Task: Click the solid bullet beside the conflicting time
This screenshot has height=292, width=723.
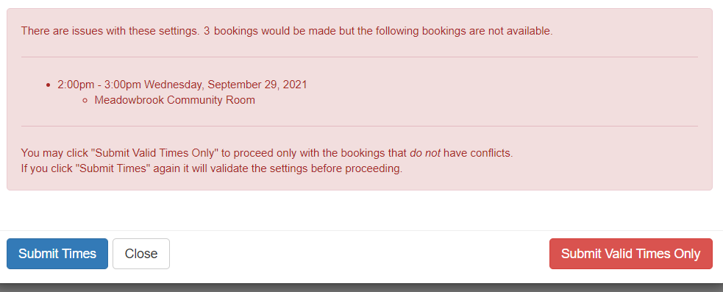Action: tap(49, 85)
